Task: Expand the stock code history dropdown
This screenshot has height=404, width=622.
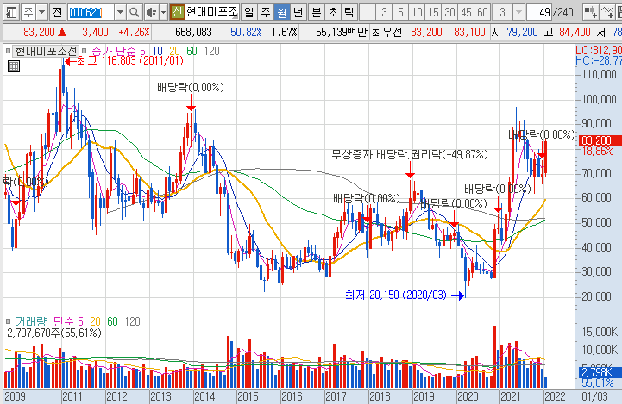Action: 120,13
